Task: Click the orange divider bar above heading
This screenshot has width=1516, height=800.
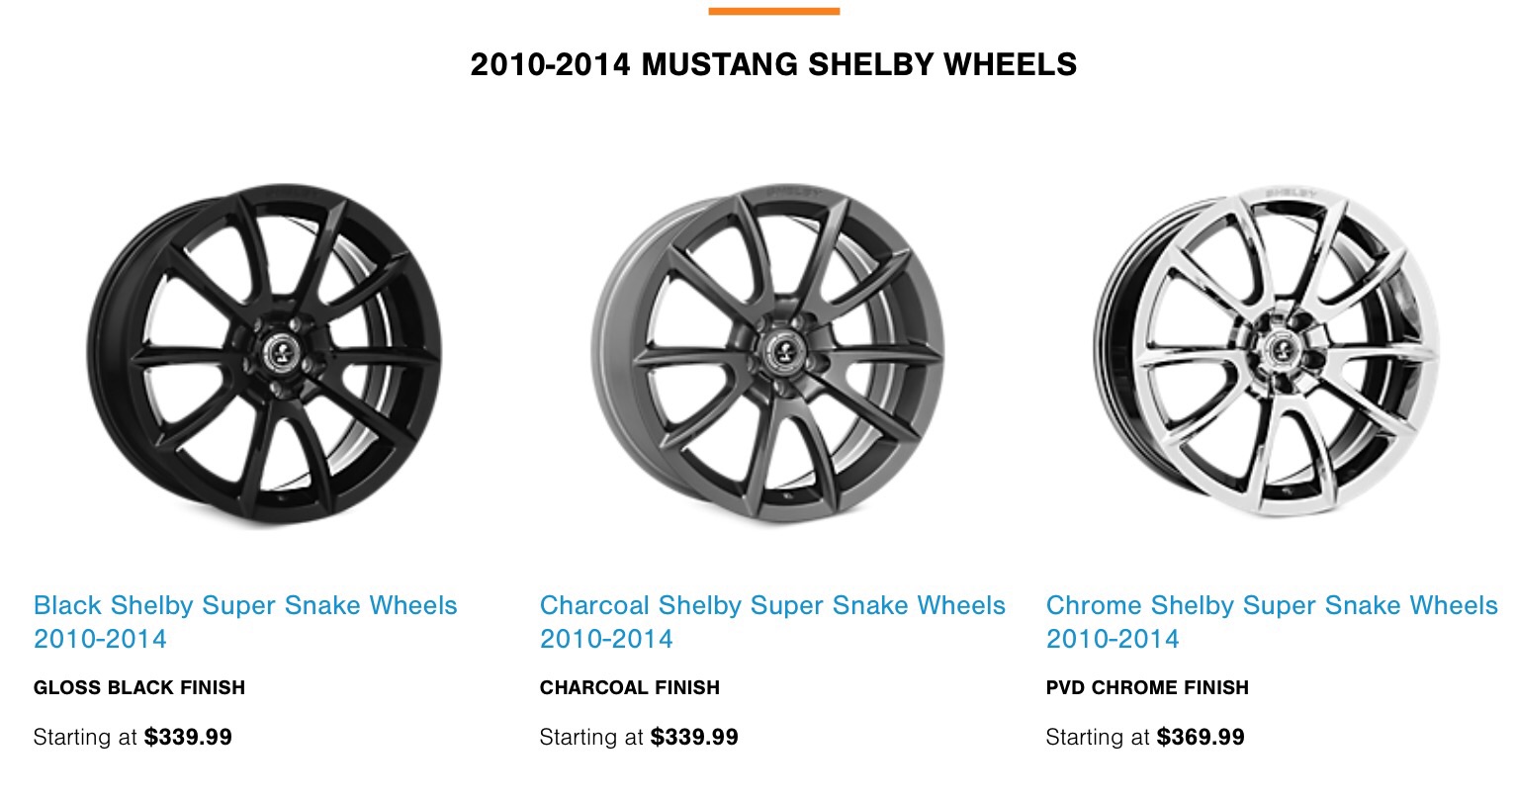Action: [773, 12]
